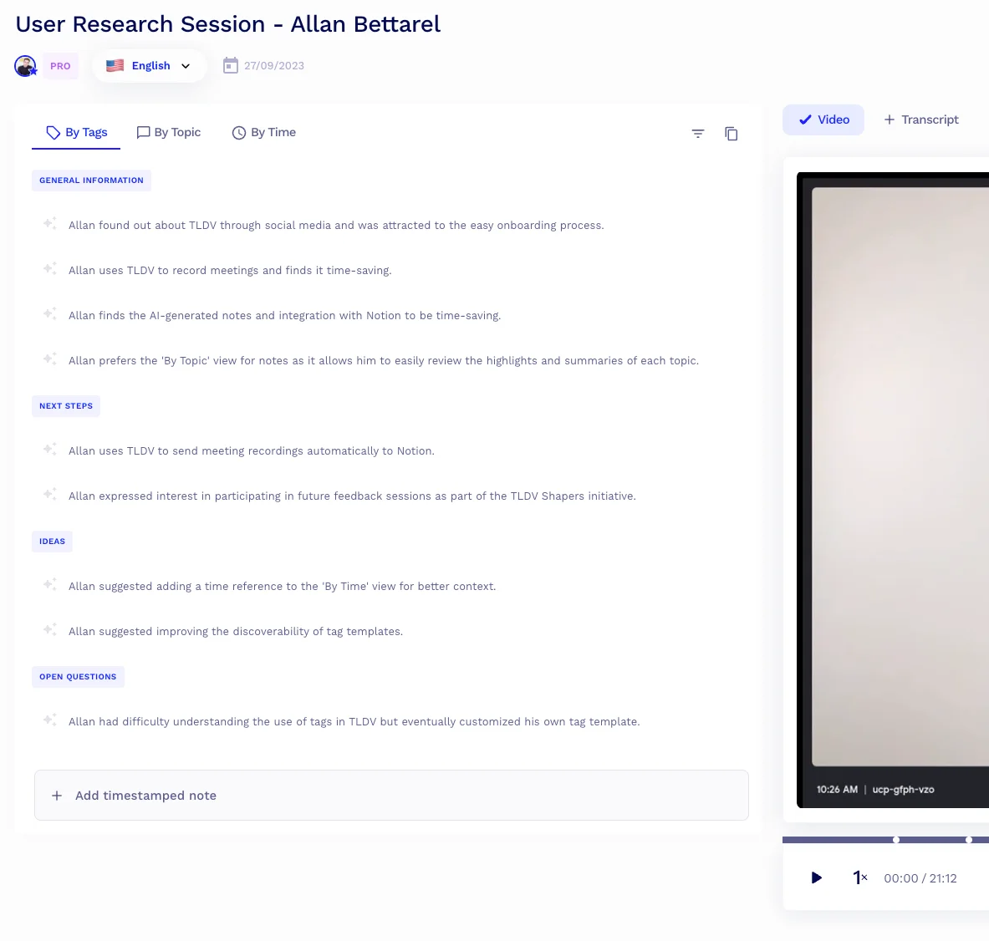The width and height of the screenshot is (989, 941).
Task: Click the US flag language icon
Action: 115,65
